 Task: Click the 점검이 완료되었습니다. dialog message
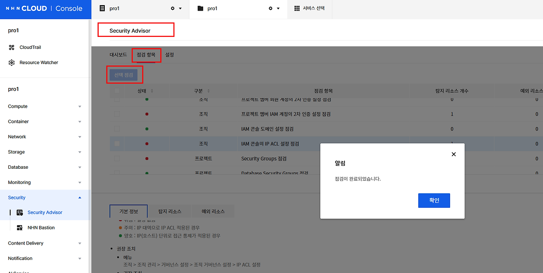click(358, 179)
